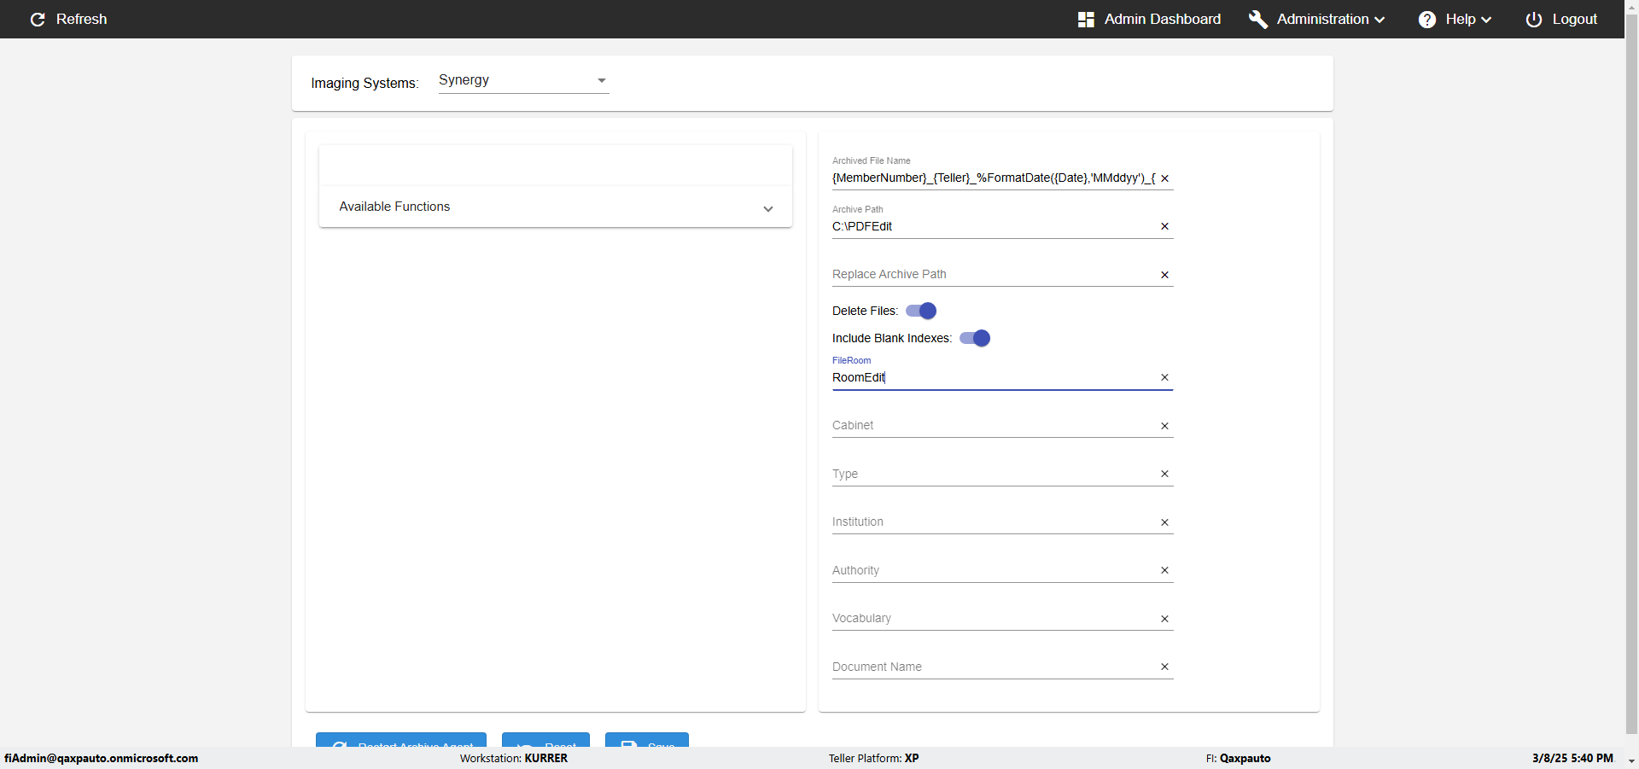Clear the Archived File Name field
The width and height of the screenshot is (1639, 769).
click(1164, 178)
